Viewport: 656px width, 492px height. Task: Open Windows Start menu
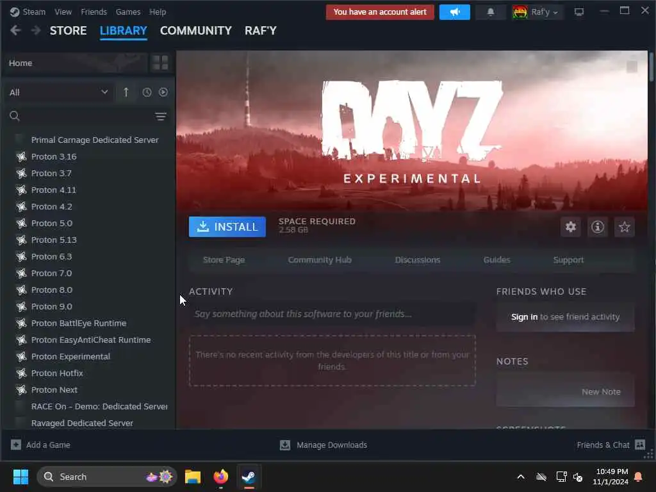click(20, 477)
